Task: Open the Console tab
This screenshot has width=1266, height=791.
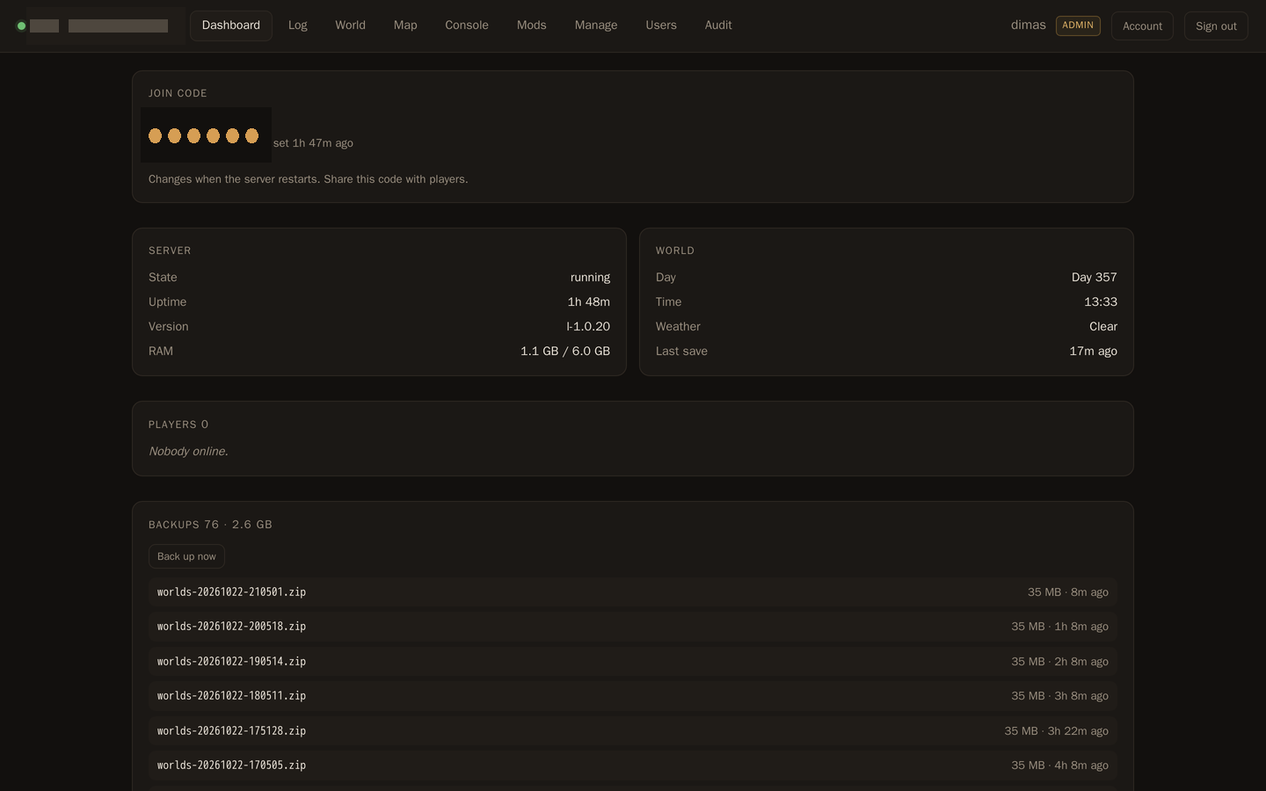Action: (x=467, y=25)
